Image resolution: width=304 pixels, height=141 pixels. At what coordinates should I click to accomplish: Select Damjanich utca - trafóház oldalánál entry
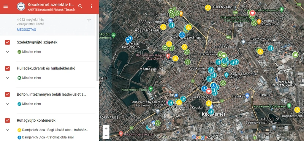(x=48, y=137)
